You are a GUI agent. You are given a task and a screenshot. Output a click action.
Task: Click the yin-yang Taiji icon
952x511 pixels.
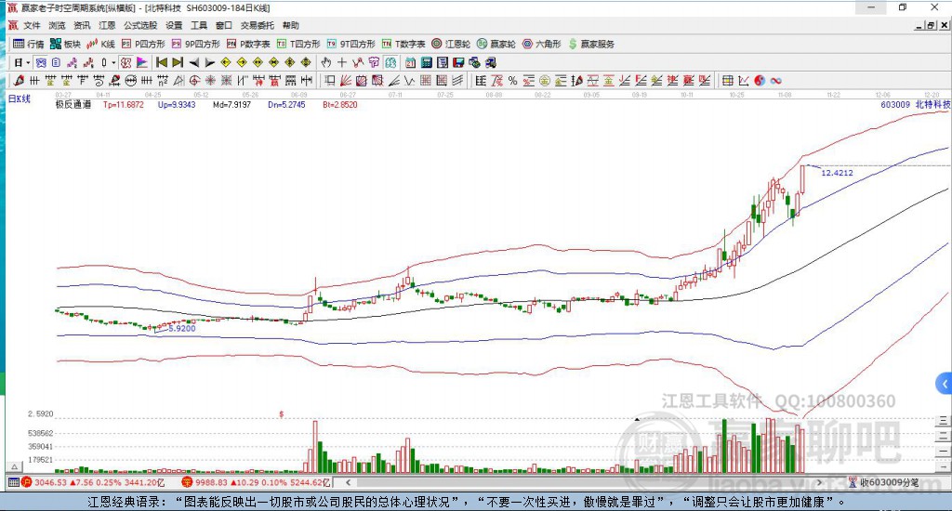pyautogui.click(x=760, y=81)
